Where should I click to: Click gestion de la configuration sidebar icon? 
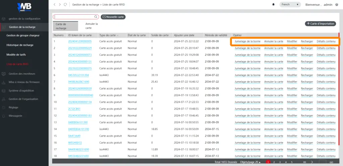coord(3,19)
